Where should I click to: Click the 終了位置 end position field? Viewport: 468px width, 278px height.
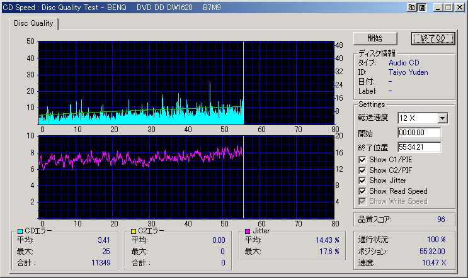[419, 147]
